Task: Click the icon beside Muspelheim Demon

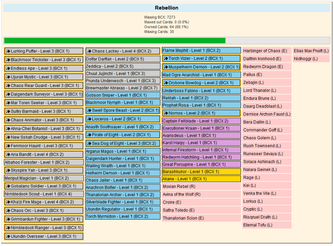Action: pyautogui.click(x=166, y=67)
